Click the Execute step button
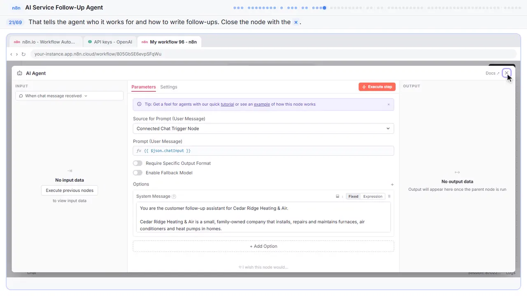 coord(377,87)
